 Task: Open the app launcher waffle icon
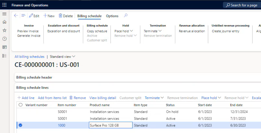coord(4,5)
